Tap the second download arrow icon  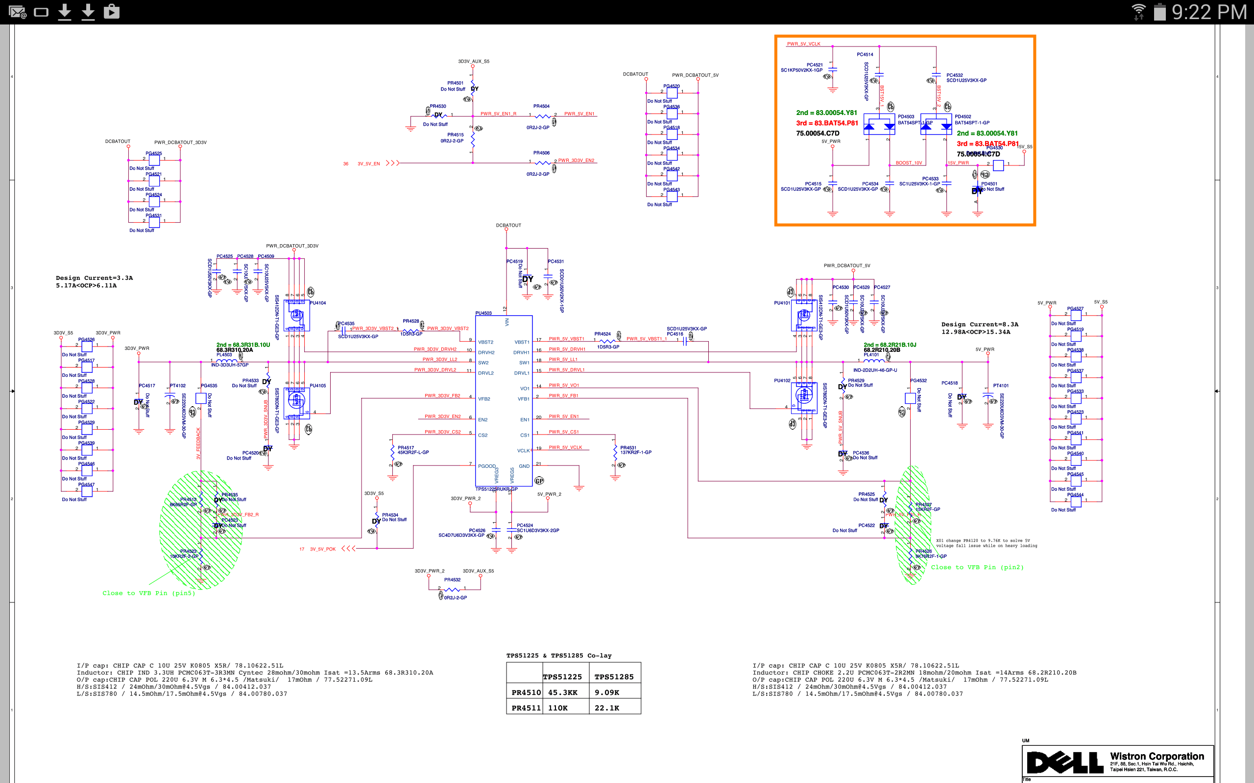point(88,11)
